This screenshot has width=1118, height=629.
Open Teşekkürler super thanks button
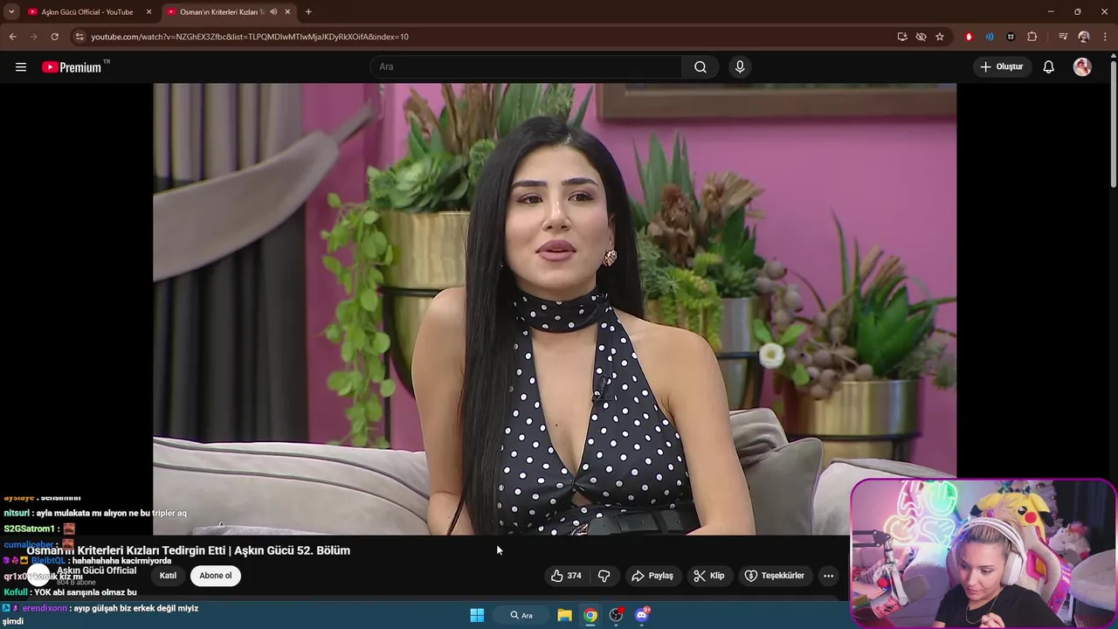tap(774, 576)
